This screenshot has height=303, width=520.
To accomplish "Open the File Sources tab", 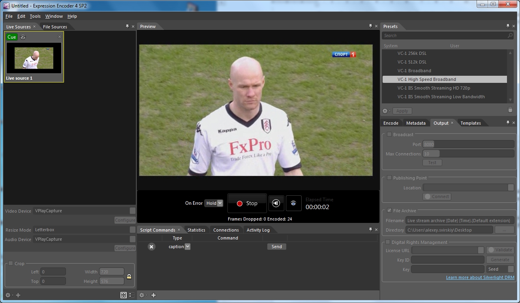I will tap(55, 27).
